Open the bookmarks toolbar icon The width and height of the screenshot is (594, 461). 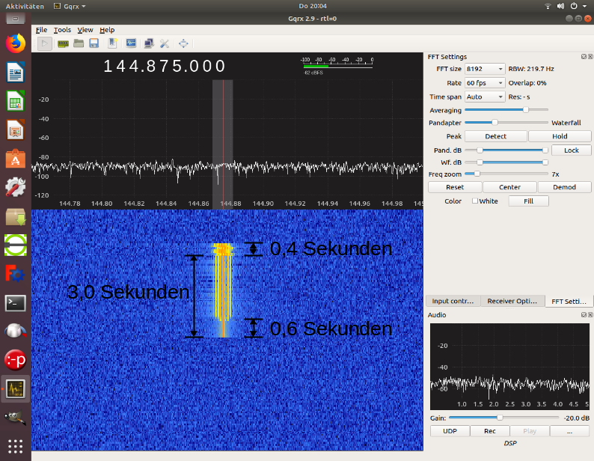[x=112, y=43]
